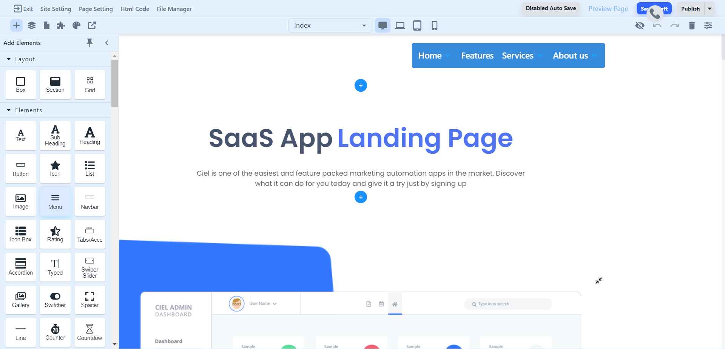Screen dimensions: 725x349
Task: Click the puzzle piece plugins icon
Action: 61,25
